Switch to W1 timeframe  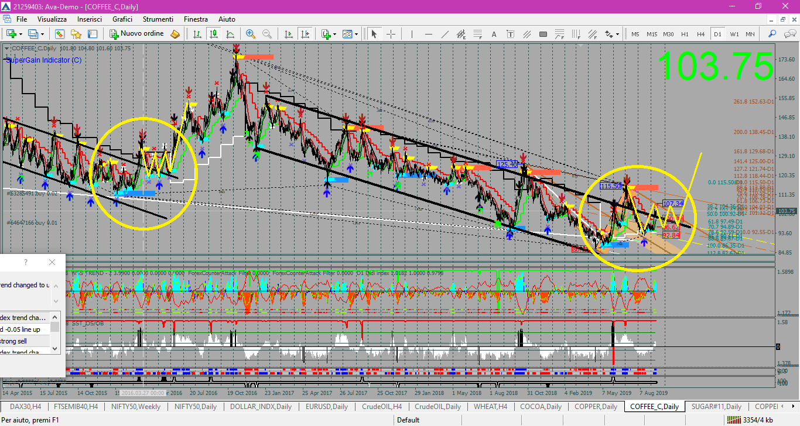pos(734,34)
